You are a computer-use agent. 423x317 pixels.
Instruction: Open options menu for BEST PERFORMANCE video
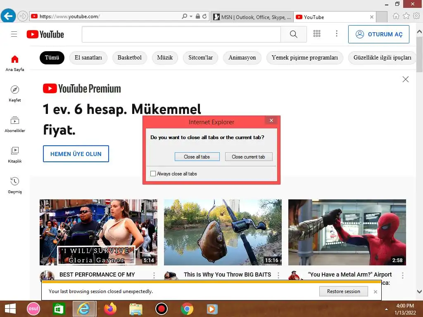pos(154,275)
